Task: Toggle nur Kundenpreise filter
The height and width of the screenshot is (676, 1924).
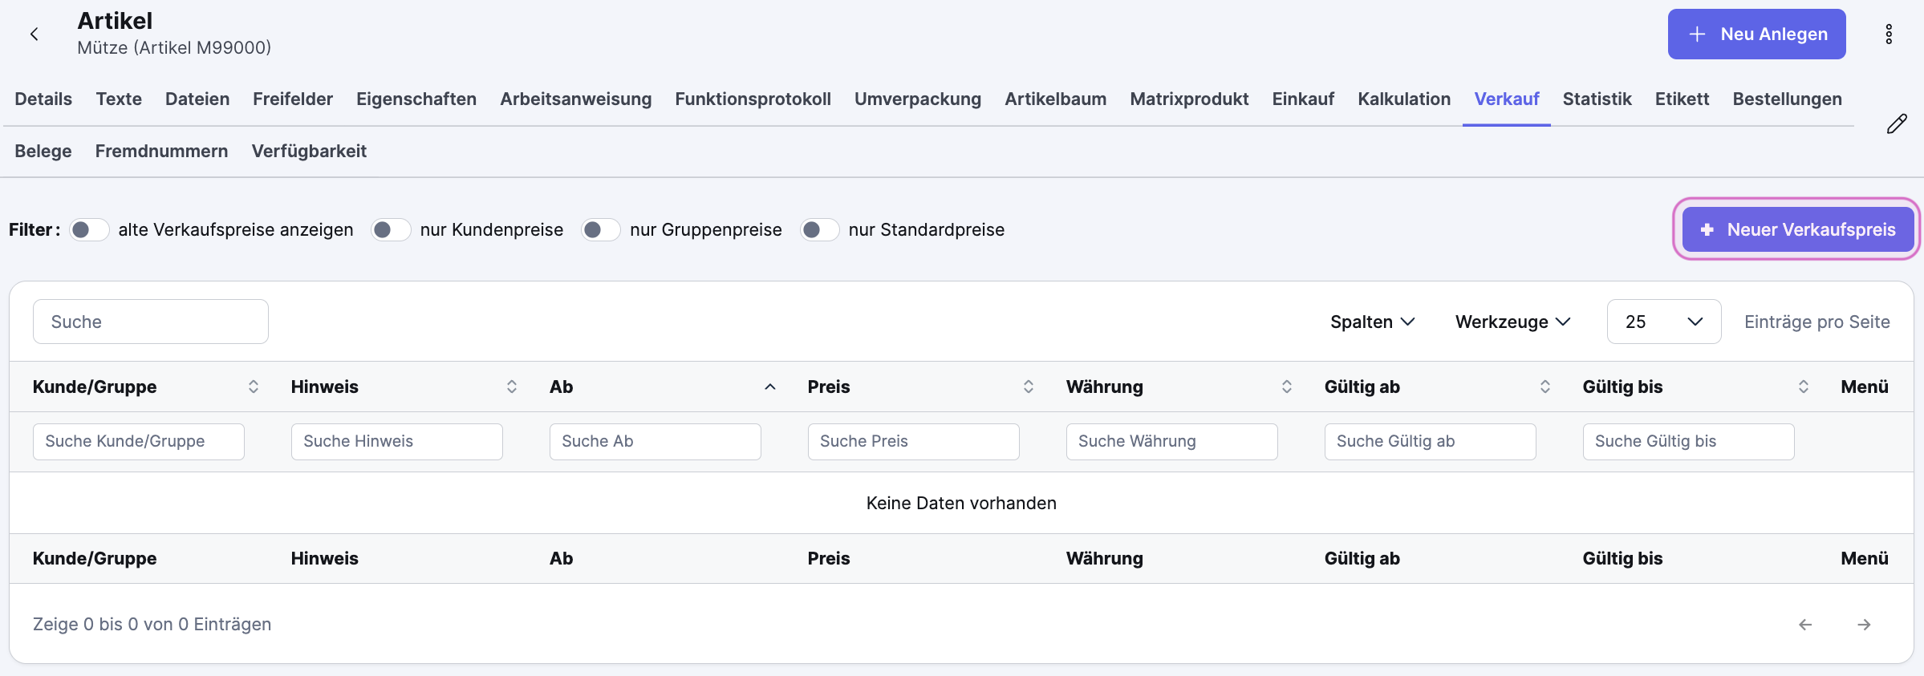Action: 391,230
